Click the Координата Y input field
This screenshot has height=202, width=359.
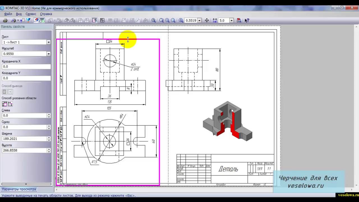(26, 78)
